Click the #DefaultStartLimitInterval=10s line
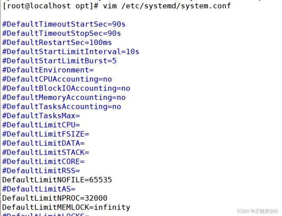Screen dimensions: 282x216 tap(71, 52)
